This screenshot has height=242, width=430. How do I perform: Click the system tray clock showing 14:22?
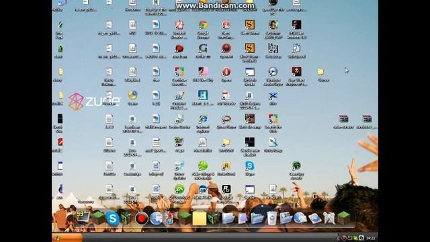pyautogui.click(x=370, y=238)
